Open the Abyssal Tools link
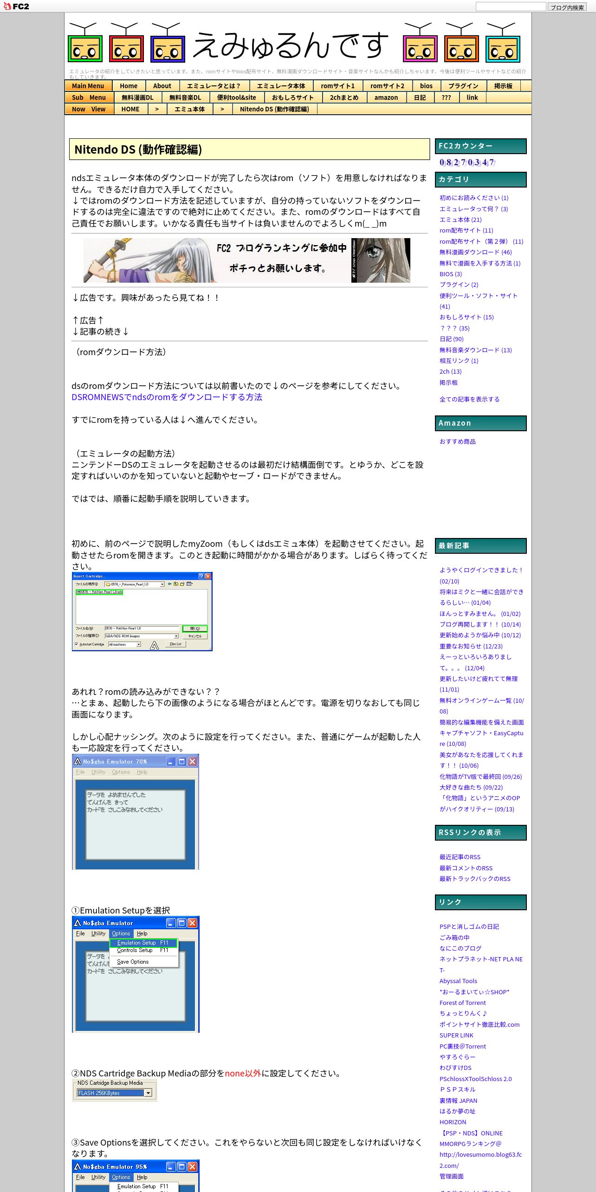596x1192 pixels. coord(459,981)
